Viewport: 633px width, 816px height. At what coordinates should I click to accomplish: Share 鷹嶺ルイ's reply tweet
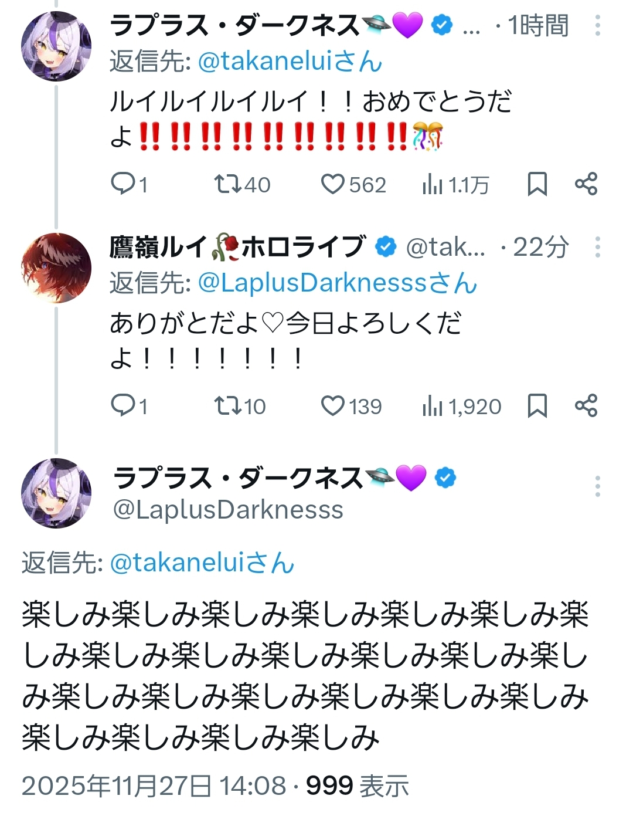[586, 406]
